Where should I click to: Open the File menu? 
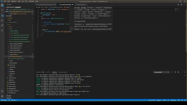coord(5,1)
